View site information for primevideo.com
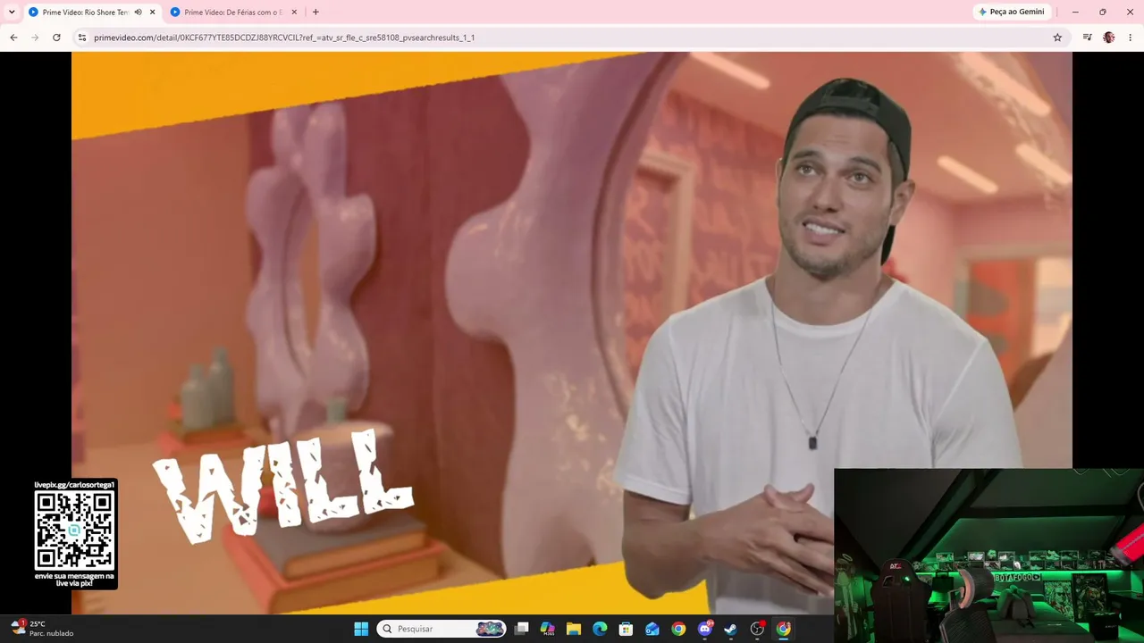 pos(82,38)
